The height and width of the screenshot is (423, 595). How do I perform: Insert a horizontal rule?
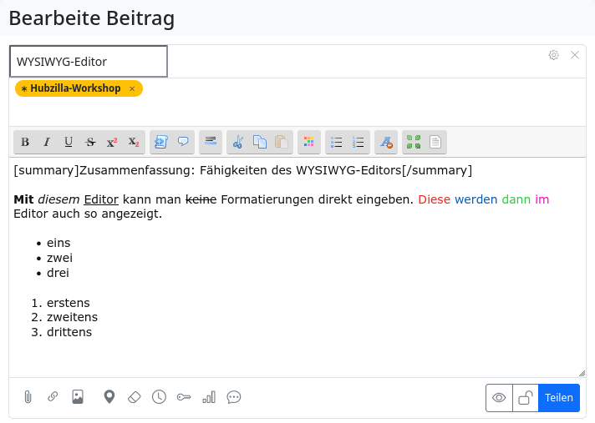pos(211,142)
